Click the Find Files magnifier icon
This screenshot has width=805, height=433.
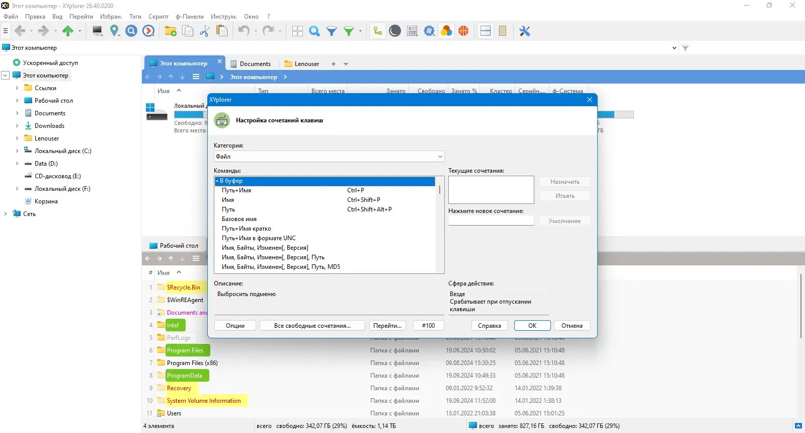(314, 31)
